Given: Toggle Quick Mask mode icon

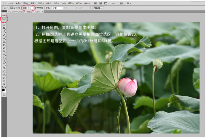Looking at the screenshot, I should (4, 94).
